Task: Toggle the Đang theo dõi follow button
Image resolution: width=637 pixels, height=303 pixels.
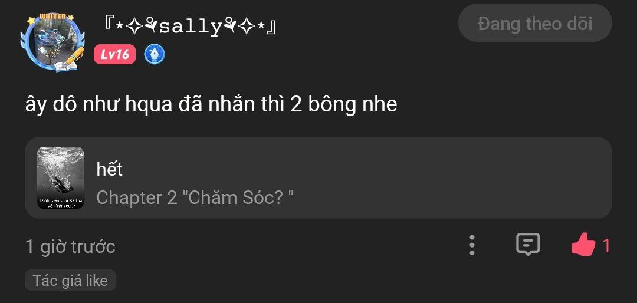Action: [535, 23]
